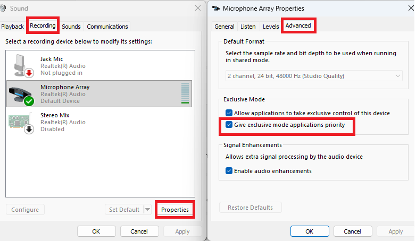Click OK in the Sound dialog

click(x=96, y=231)
